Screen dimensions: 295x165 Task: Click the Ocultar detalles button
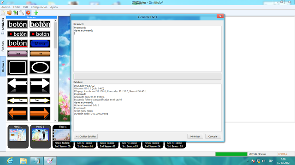(86, 137)
